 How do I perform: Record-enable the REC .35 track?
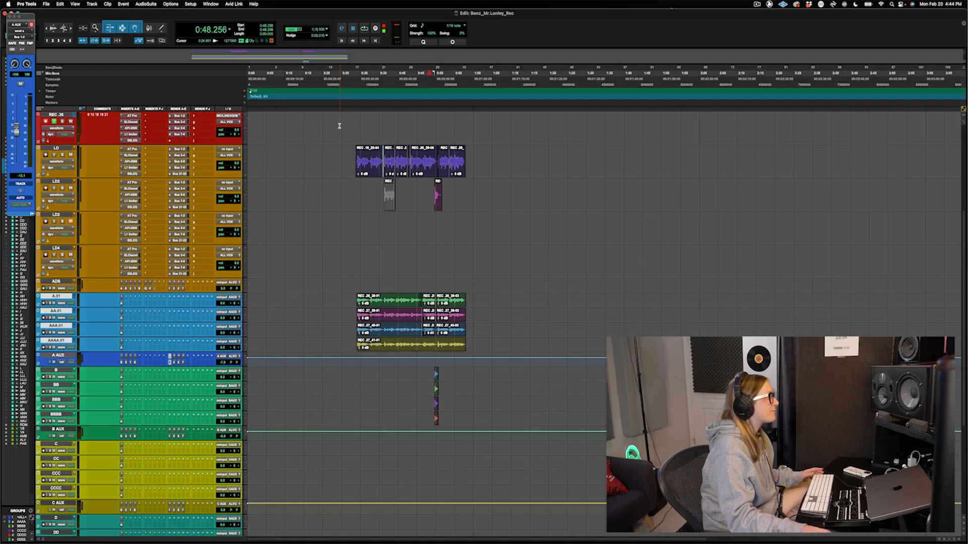click(x=46, y=121)
